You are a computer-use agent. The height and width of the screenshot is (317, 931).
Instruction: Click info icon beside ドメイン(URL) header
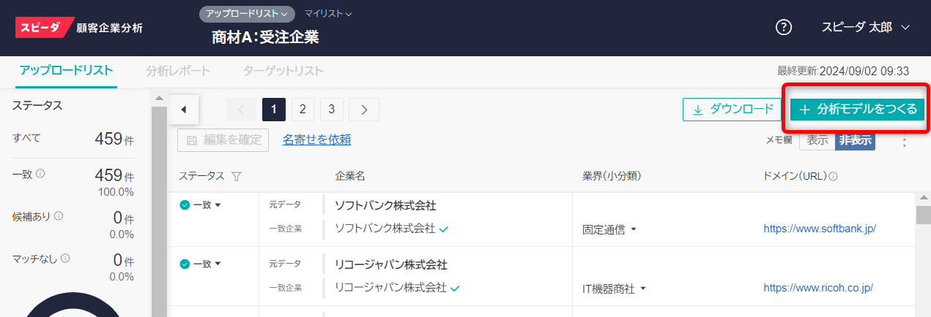click(x=834, y=176)
